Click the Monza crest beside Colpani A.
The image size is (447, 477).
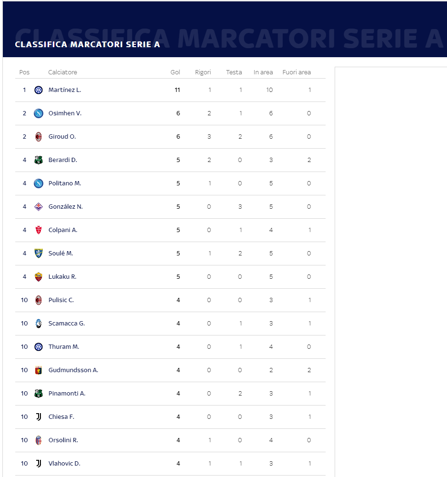[x=39, y=230]
